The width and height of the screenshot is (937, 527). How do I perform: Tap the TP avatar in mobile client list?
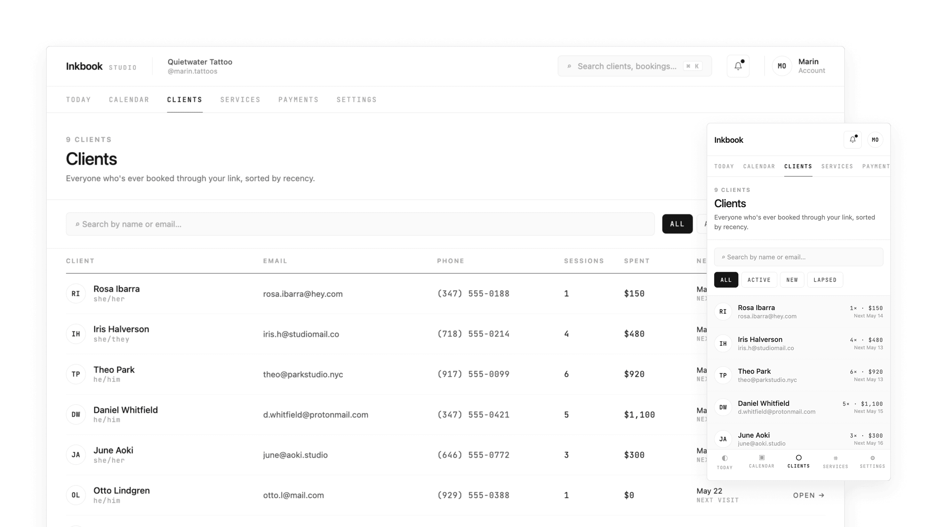pos(723,375)
